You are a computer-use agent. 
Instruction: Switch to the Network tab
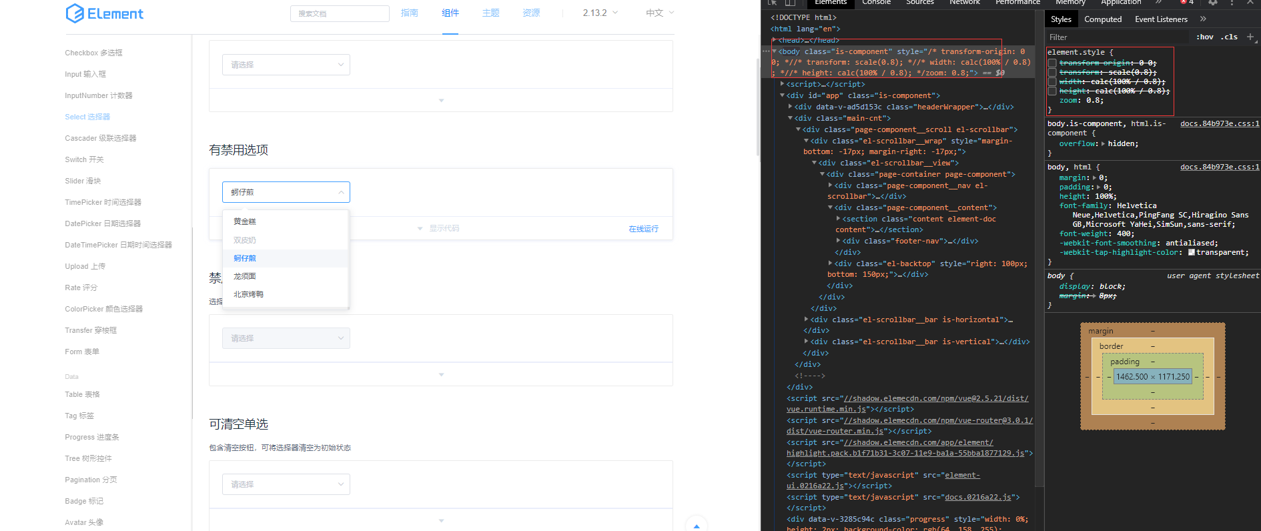click(965, 3)
